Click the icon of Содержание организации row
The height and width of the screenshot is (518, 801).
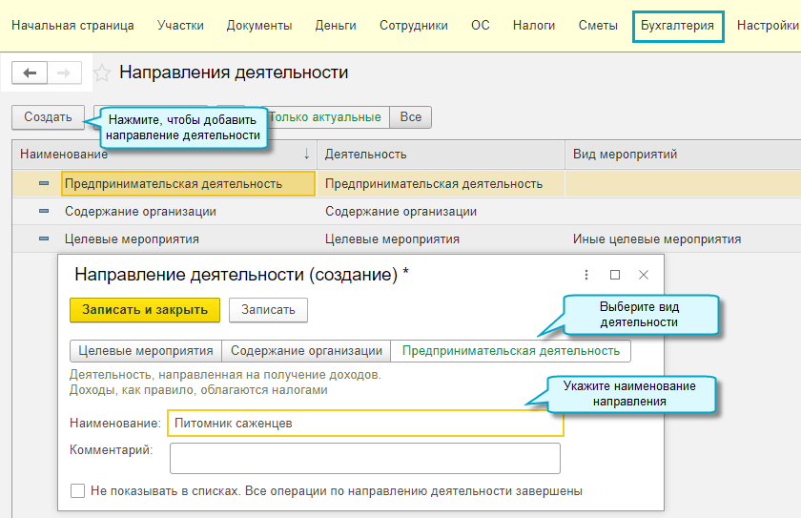point(44,212)
